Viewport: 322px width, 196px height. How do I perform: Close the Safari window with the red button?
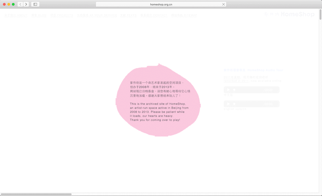coord(4,4)
